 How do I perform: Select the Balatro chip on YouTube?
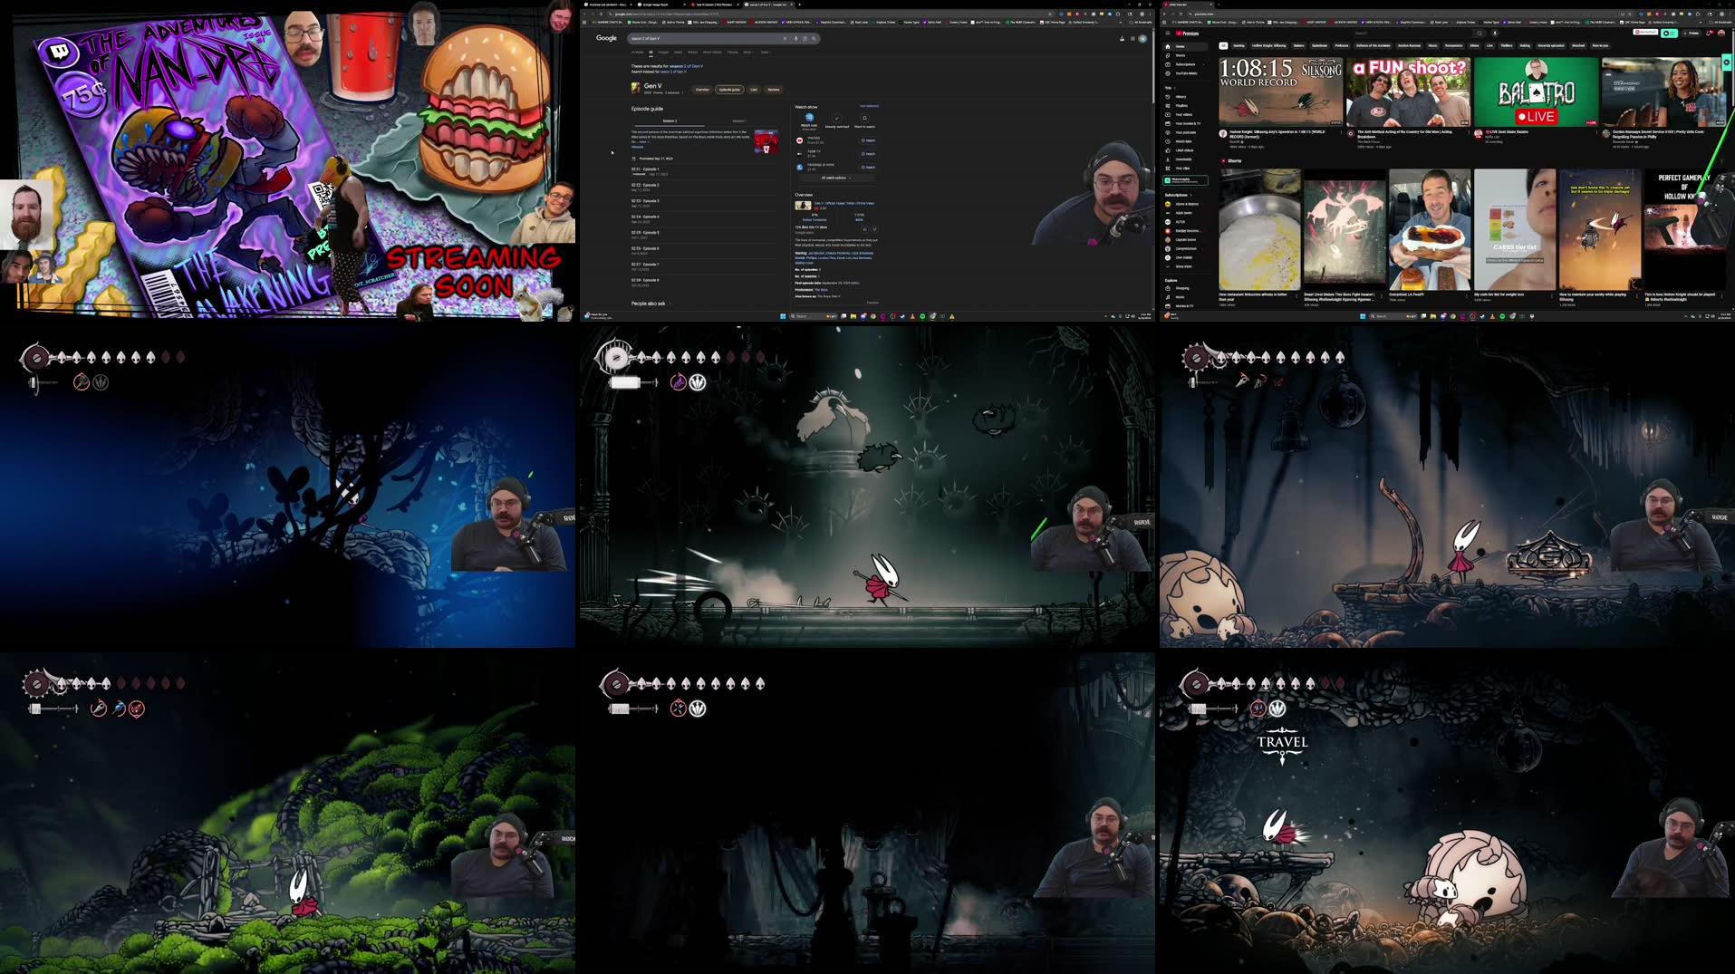tap(1298, 45)
